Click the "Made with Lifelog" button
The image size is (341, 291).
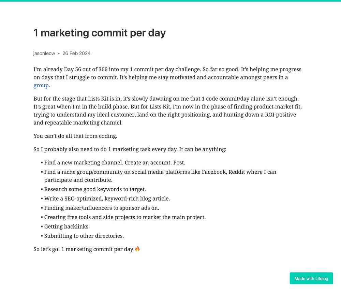point(311,278)
